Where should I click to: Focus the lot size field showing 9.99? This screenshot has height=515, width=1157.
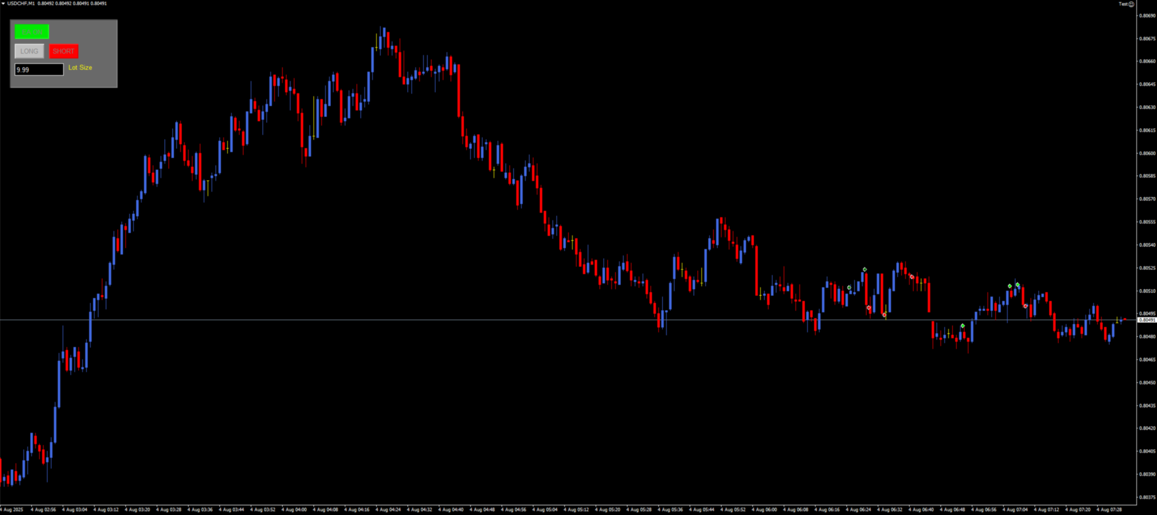coord(39,70)
